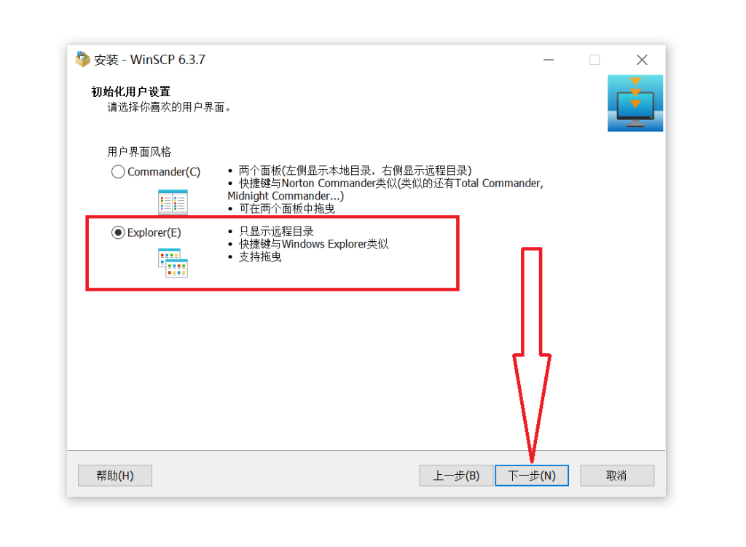This screenshot has height=547, width=746.
Task: Click the Commander(C) label text
Action: click(164, 172)
